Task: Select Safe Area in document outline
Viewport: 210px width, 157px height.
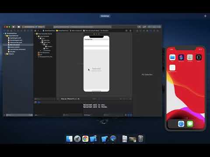Action: [46, 41]
